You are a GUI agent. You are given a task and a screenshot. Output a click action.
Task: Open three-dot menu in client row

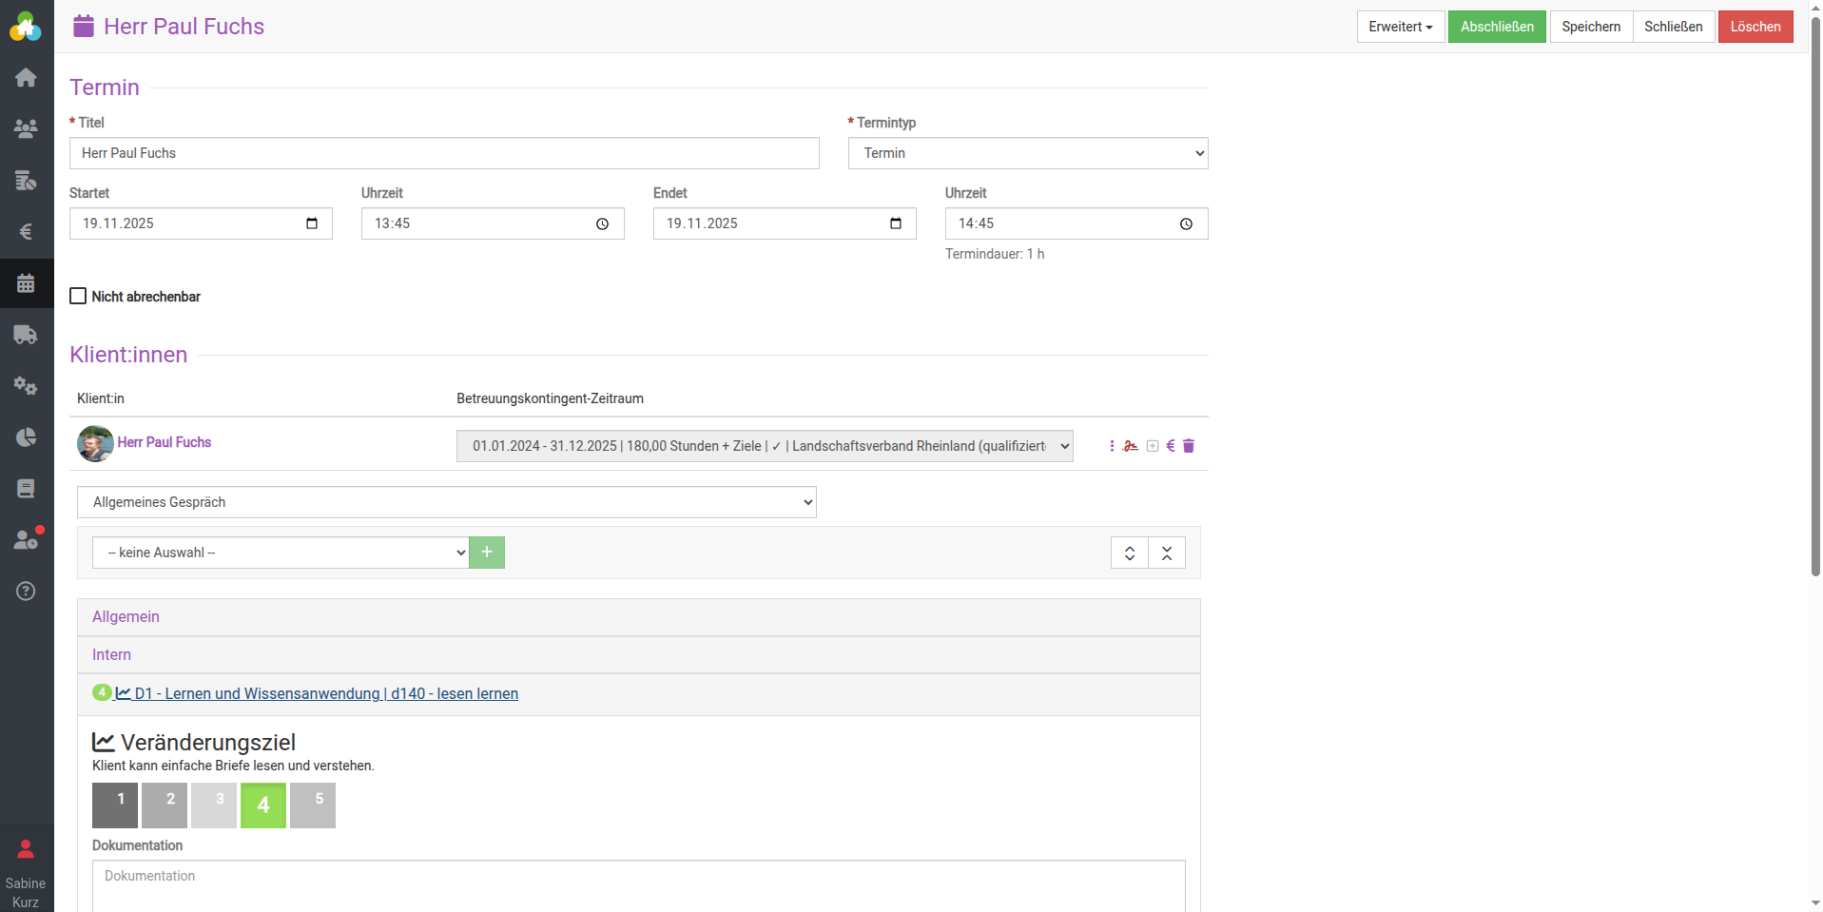[x=1112, y=446]
